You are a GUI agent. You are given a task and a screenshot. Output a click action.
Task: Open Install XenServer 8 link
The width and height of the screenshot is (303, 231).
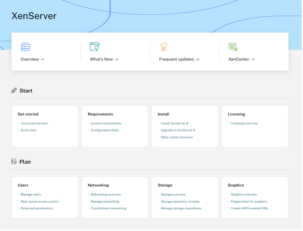175,124
